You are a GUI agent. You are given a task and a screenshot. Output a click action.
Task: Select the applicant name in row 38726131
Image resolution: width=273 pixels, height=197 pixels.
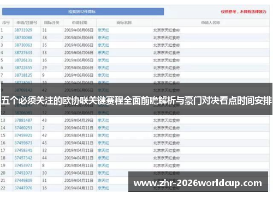(167, 60)
